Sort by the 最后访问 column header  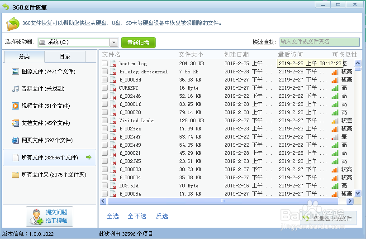click(290, 55)
